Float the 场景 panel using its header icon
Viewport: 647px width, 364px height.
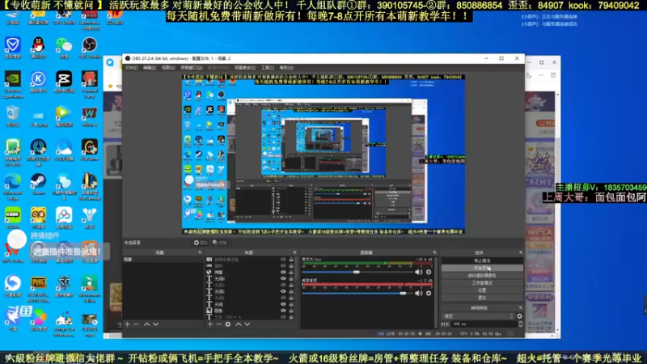[x=200, y=252]
